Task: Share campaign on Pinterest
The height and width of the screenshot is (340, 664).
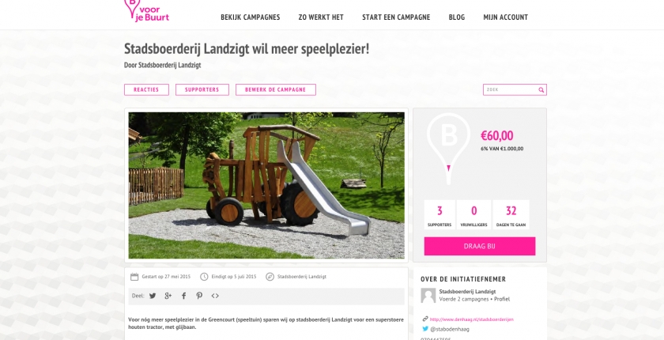Action: coord(199,296)
